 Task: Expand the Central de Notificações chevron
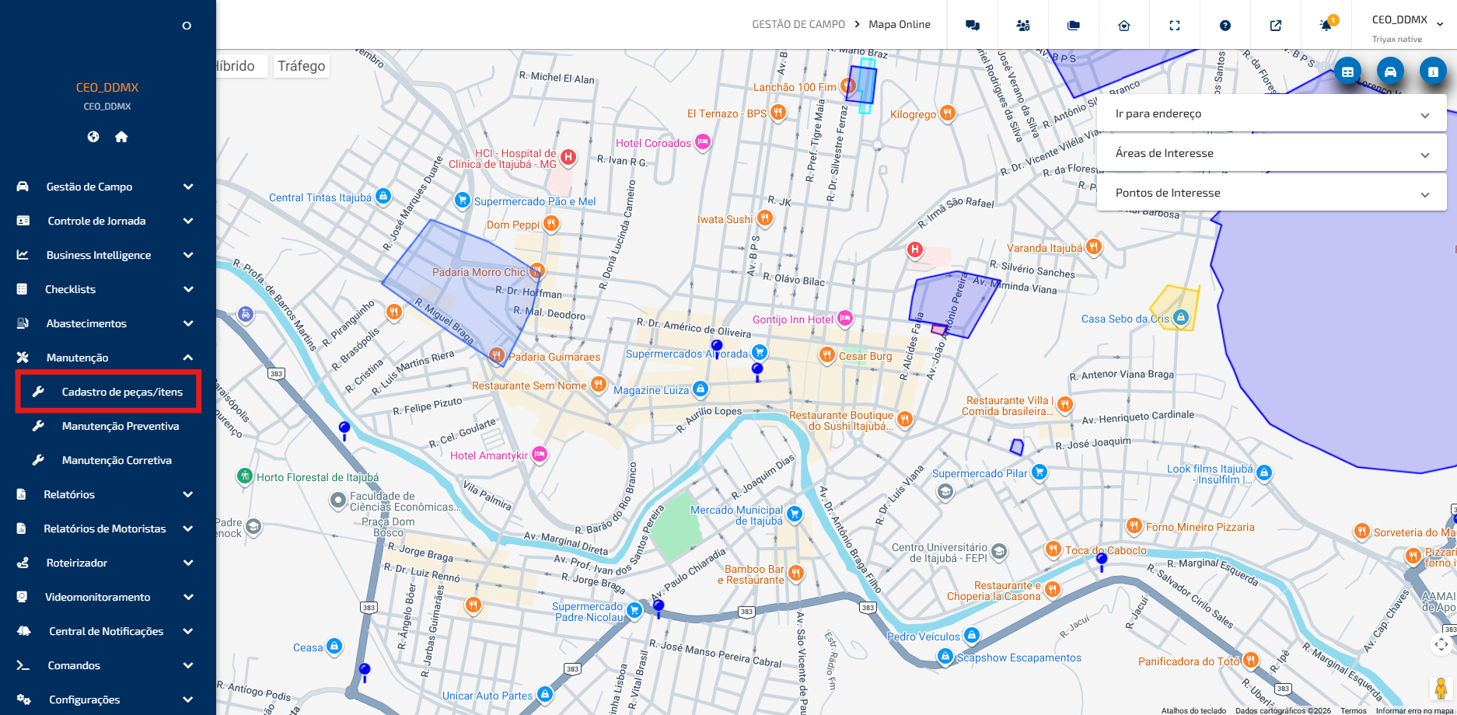pyautogui.click(x=188, y=631)
